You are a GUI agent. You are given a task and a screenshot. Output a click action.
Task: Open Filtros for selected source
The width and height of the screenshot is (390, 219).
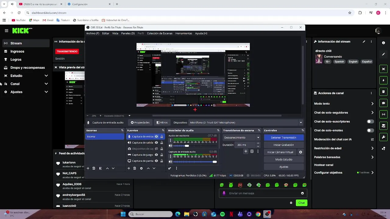click(x=162, y=123)
